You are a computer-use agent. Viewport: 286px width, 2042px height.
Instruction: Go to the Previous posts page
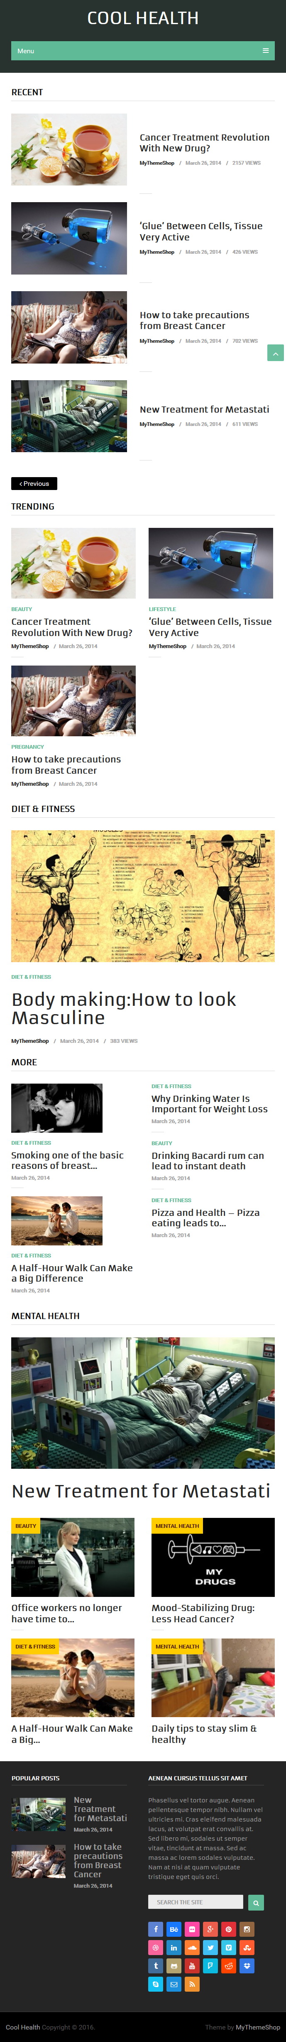[x=34, y=483]
